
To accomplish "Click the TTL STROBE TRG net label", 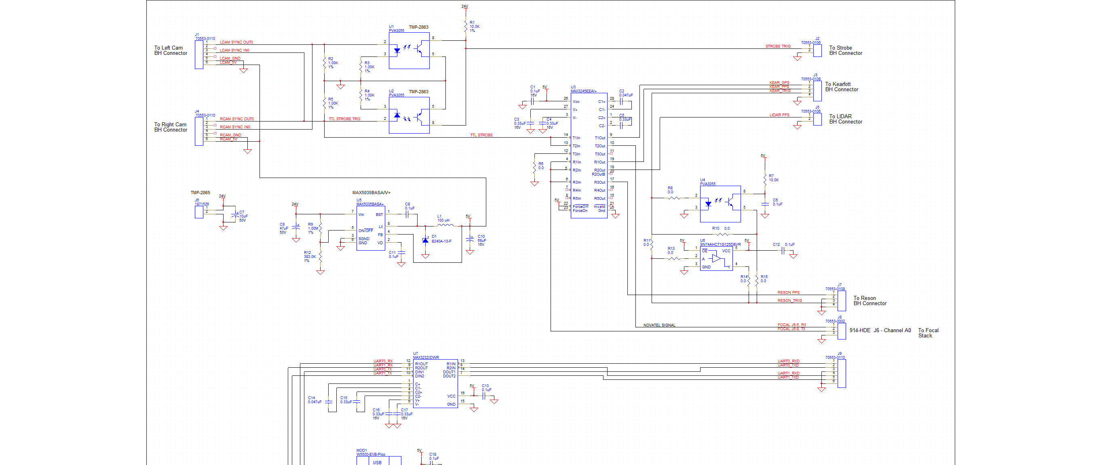I will tap(344, 119).
